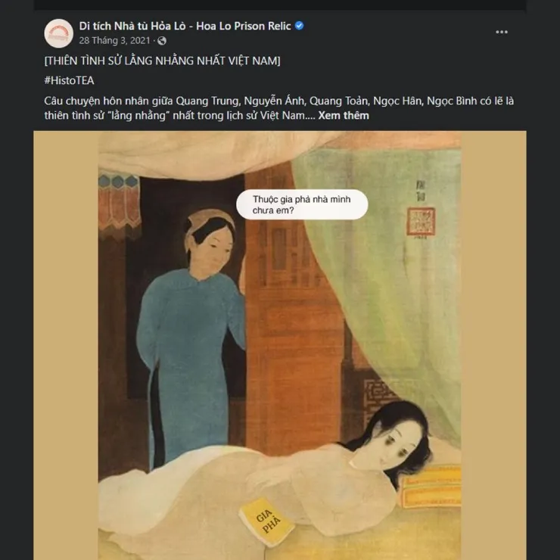Viewport: 560px width, 560px height.
Task: Click the orange patterned valance above the doorway
Action: pos(119,207)
